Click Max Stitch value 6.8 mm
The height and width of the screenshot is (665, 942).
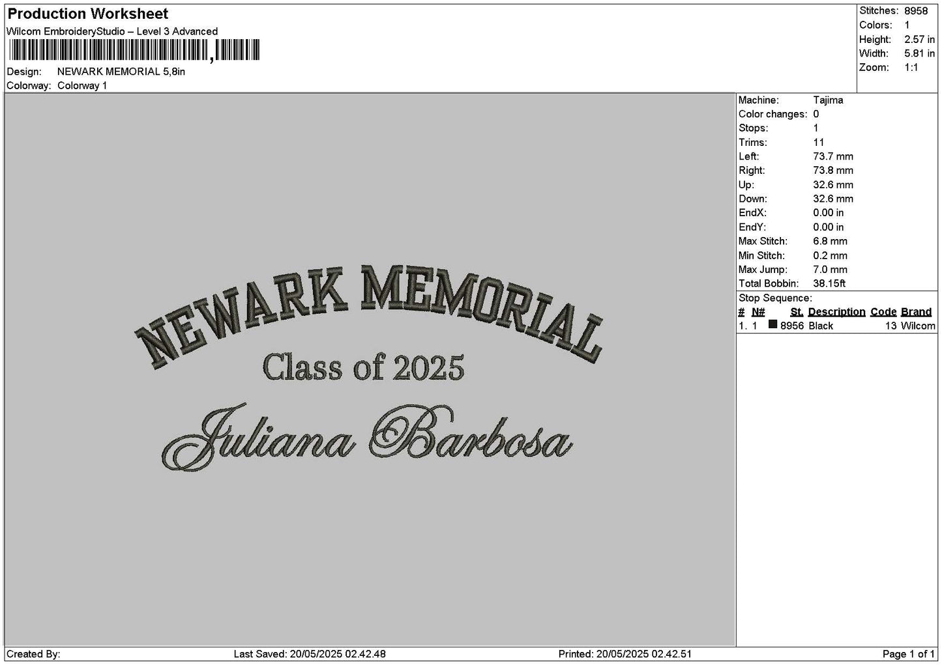coord(830,241)
